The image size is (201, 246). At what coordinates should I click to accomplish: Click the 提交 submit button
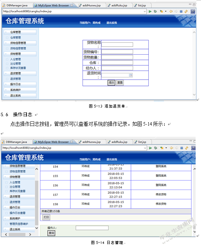(x=111, y=83)
